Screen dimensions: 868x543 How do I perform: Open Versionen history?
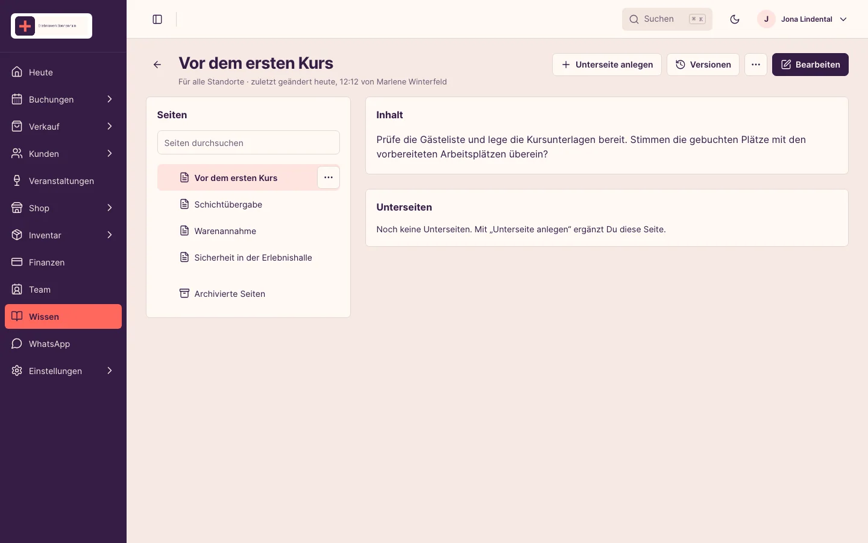point(703,65)
